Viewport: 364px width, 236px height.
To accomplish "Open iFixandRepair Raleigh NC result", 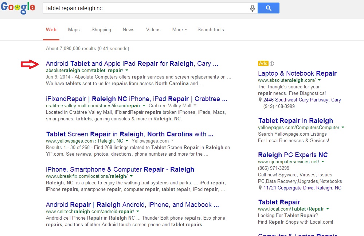I will click(x=137, y=99).
